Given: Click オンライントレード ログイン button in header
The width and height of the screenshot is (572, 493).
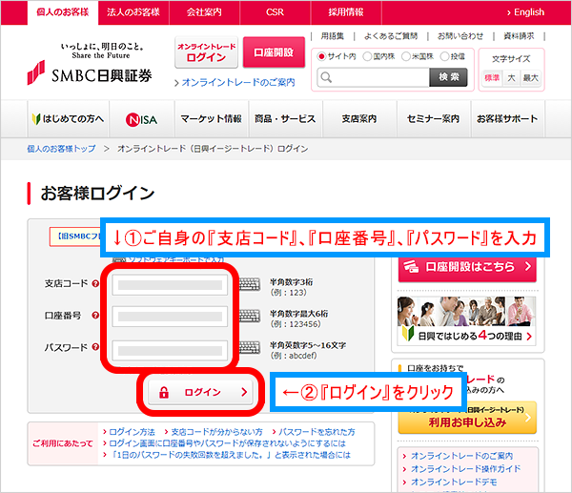Looking at the screenshot, I should (x=207, y=52).
